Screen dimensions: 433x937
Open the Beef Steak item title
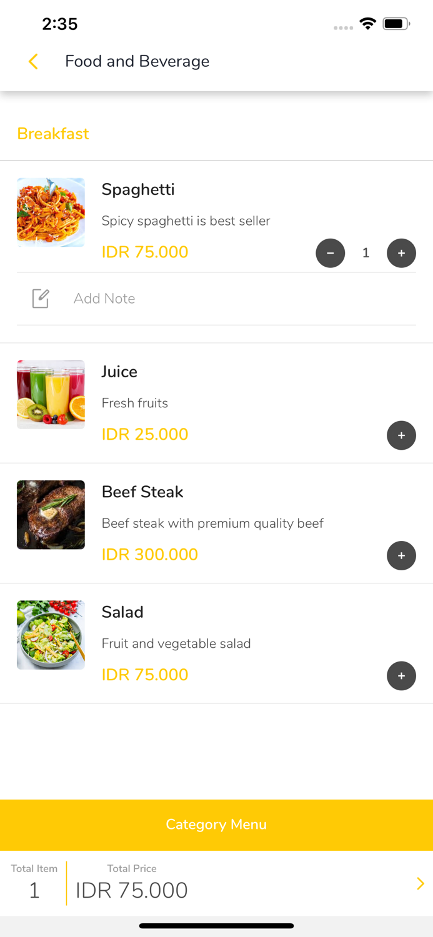click(142, 492)
